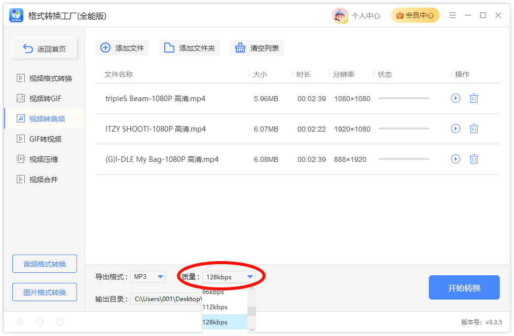Click the 时长 column header
This screenshot has height=336, width=514.
point(303,74)
